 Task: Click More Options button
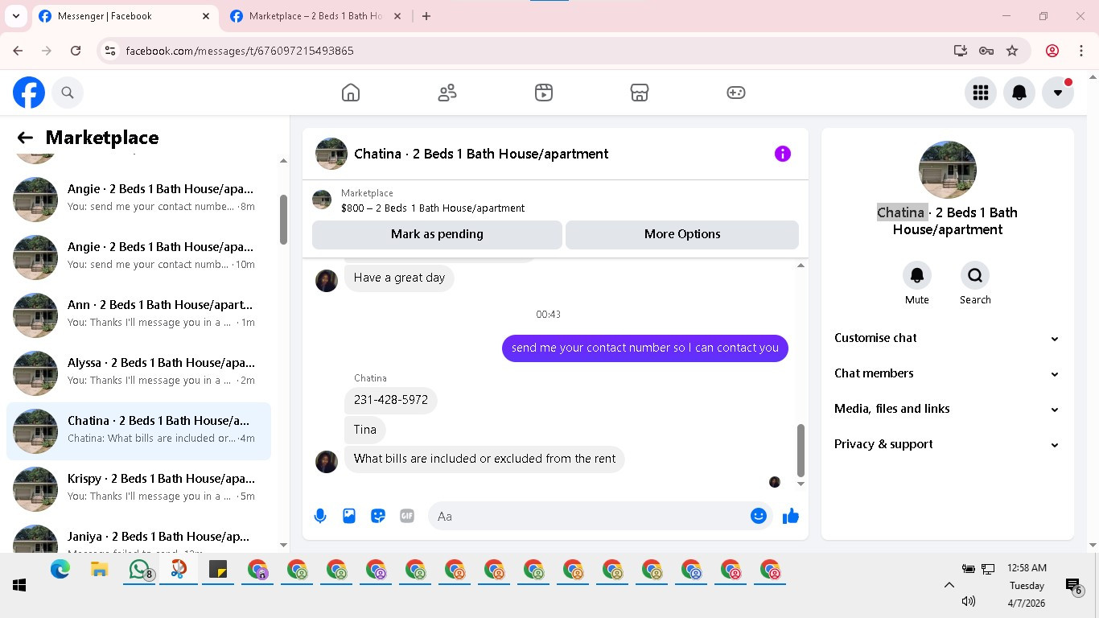(x=682, y=234)
